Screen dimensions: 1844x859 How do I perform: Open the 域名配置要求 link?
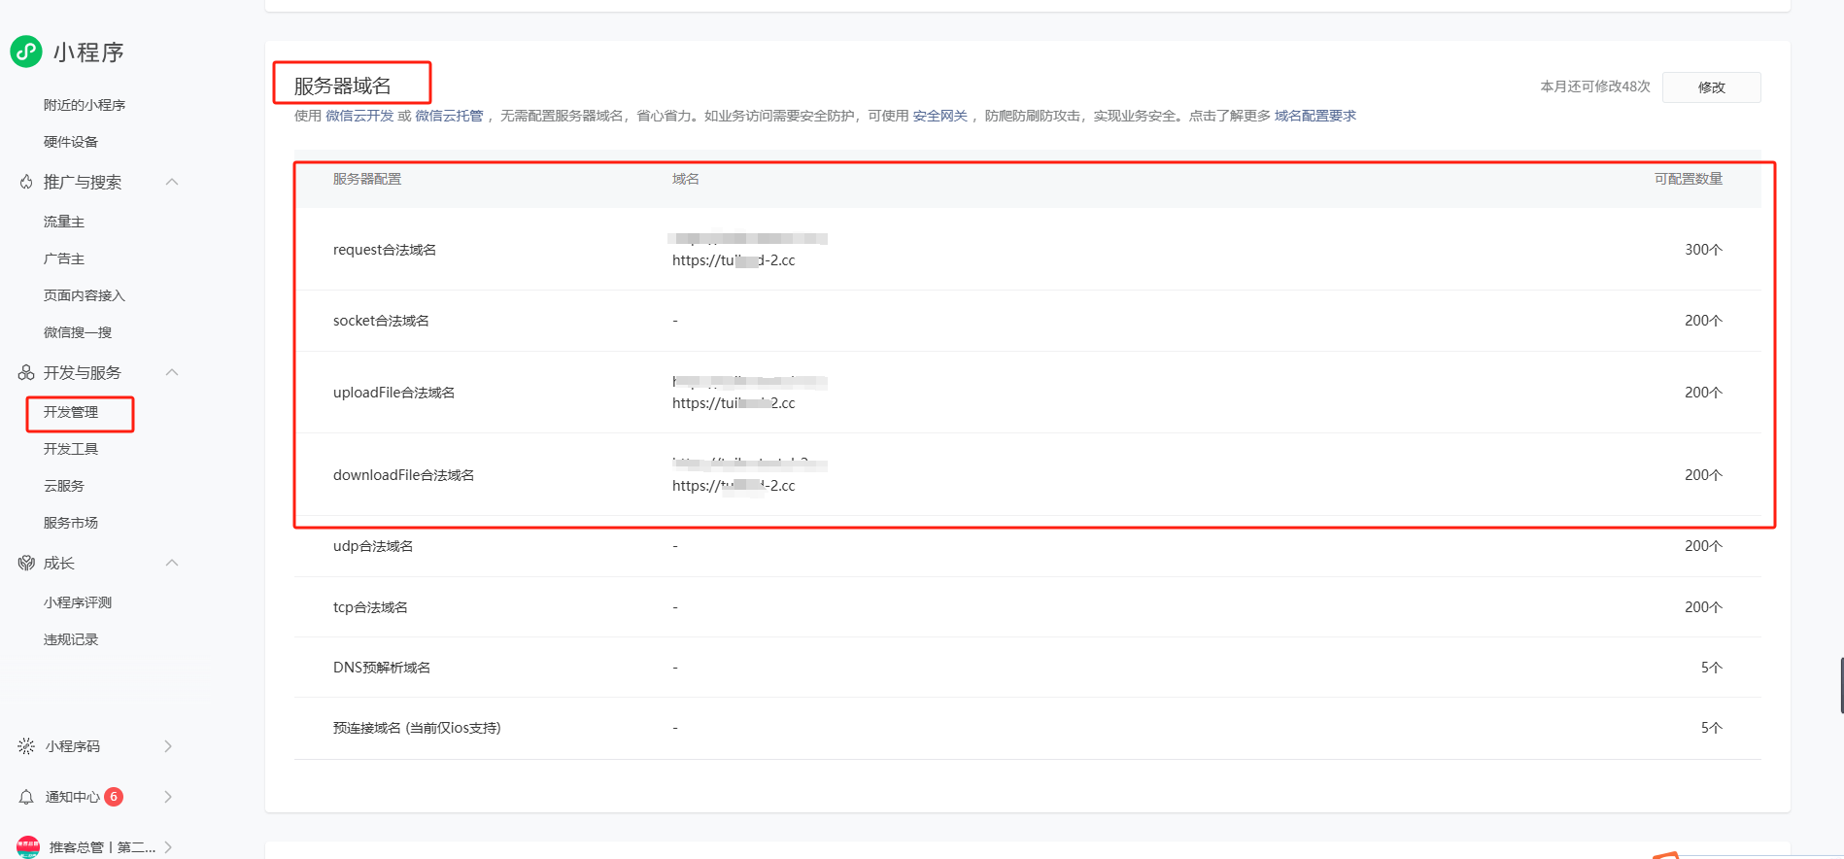1315,116
